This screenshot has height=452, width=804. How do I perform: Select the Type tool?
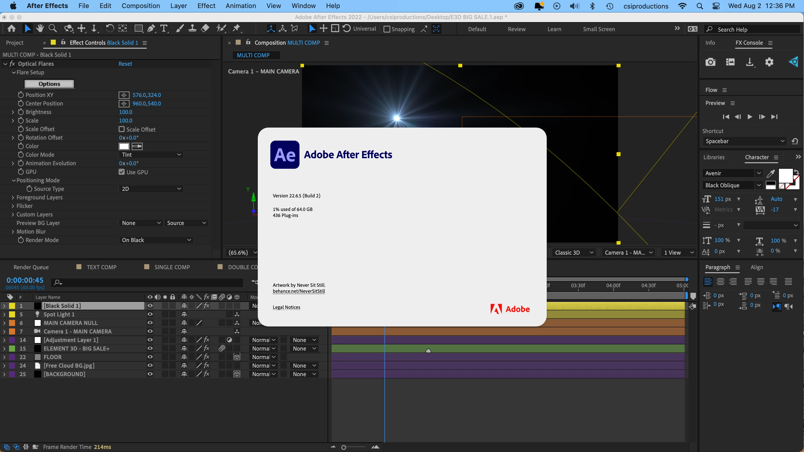pos(164,29)
